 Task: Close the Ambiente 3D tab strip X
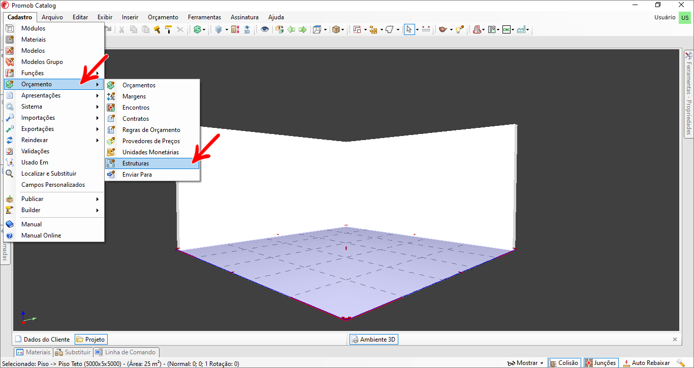coord(675,339)
